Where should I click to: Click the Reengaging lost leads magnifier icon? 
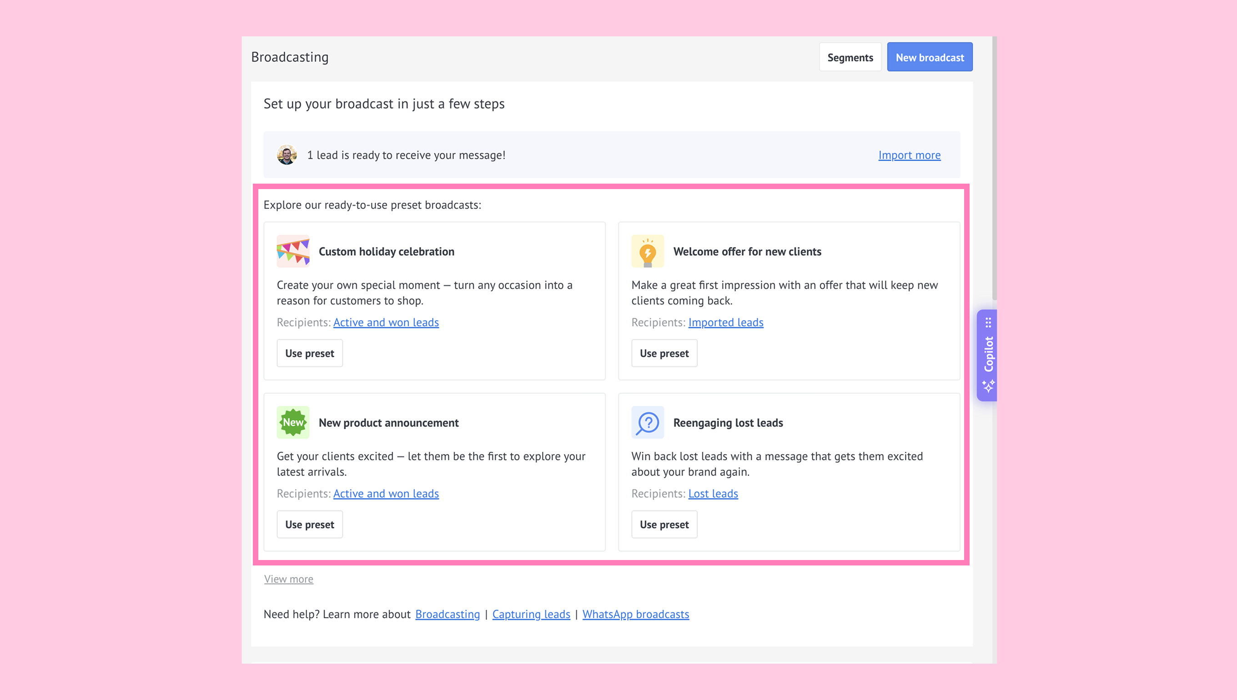tap(647, 422)
